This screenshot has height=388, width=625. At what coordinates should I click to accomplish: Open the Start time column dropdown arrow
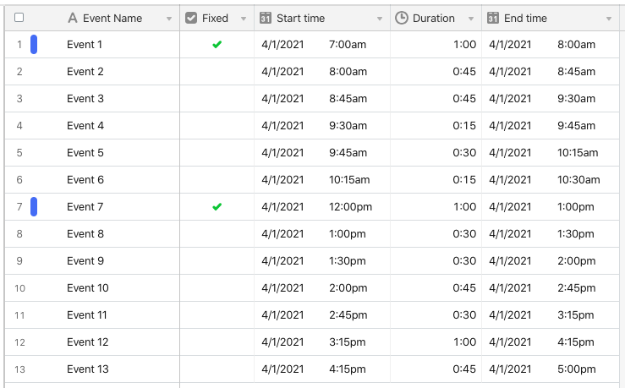pyautogui.click(x=380, y=19)
